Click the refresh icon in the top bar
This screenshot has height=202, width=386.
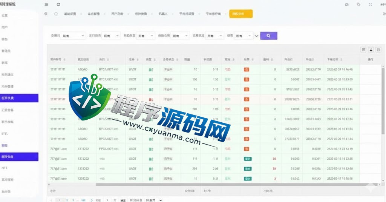coord(58,5)
